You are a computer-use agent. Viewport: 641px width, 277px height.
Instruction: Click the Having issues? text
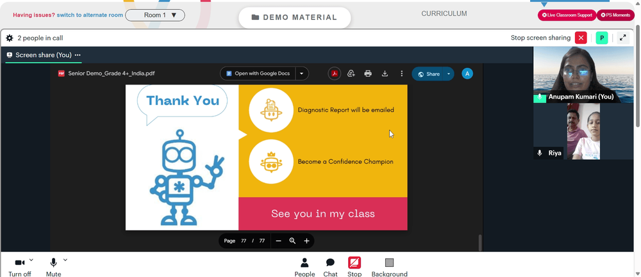tap(34, 15)
